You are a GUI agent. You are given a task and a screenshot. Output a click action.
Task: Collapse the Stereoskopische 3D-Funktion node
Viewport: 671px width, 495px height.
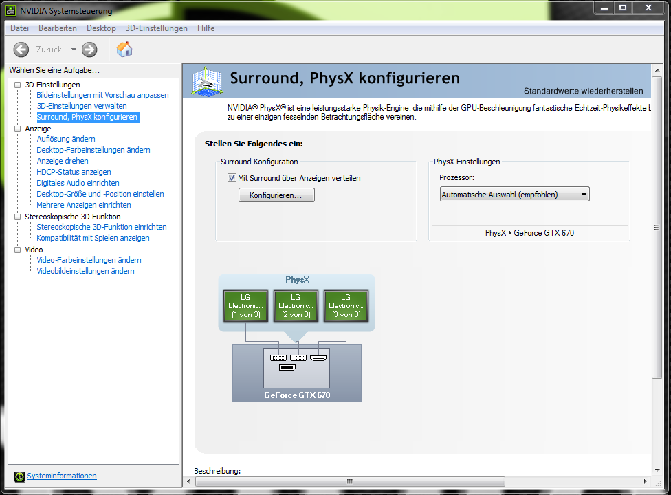18,217
